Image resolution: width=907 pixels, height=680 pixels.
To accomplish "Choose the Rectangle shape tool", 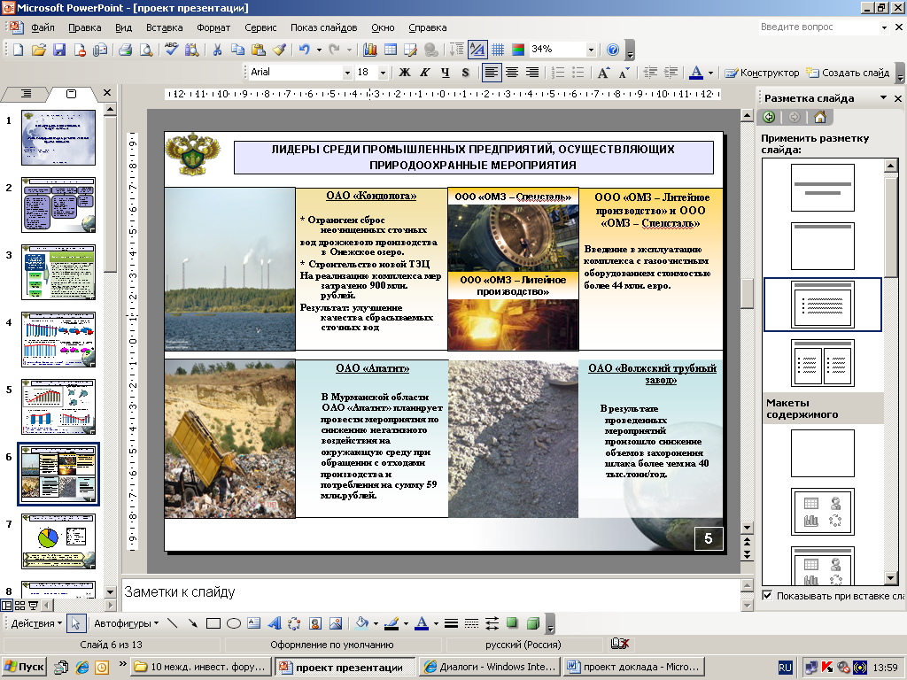I will pos(213,623).
